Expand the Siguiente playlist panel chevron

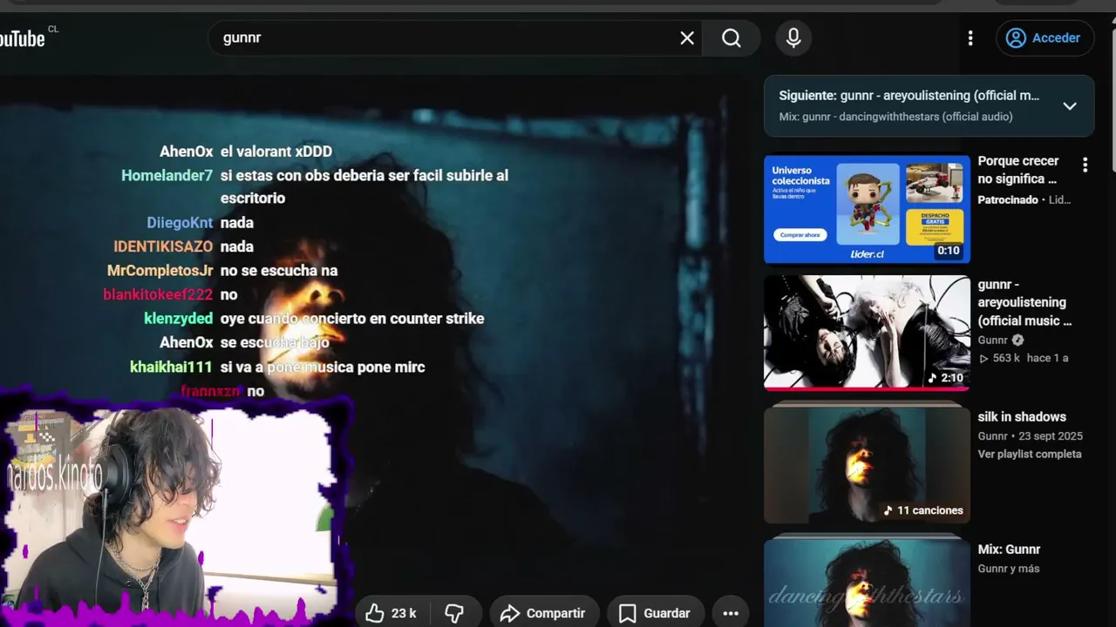tap(1070, 106)
